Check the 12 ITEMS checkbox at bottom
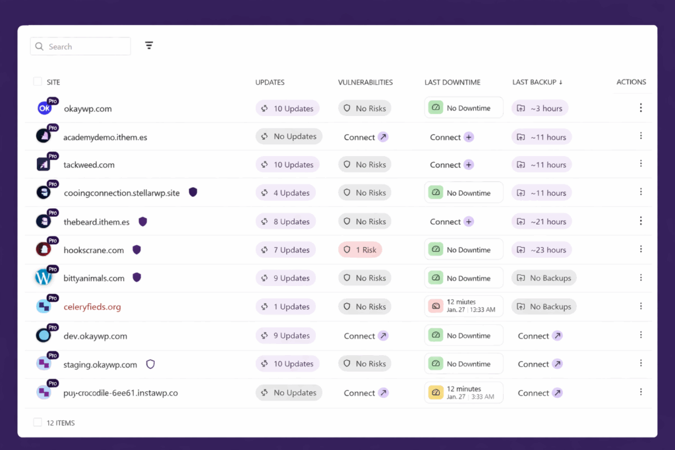 (x=38, y=422)
